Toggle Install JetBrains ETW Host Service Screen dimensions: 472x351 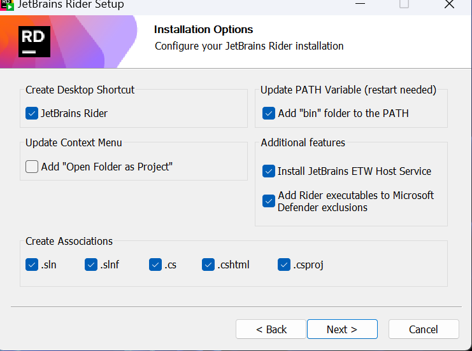[x=269, y=171]
